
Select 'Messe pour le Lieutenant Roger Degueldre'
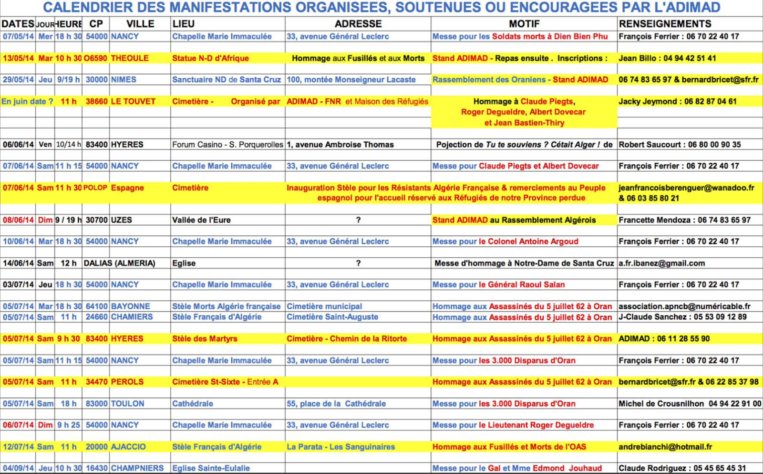[513, 425]
